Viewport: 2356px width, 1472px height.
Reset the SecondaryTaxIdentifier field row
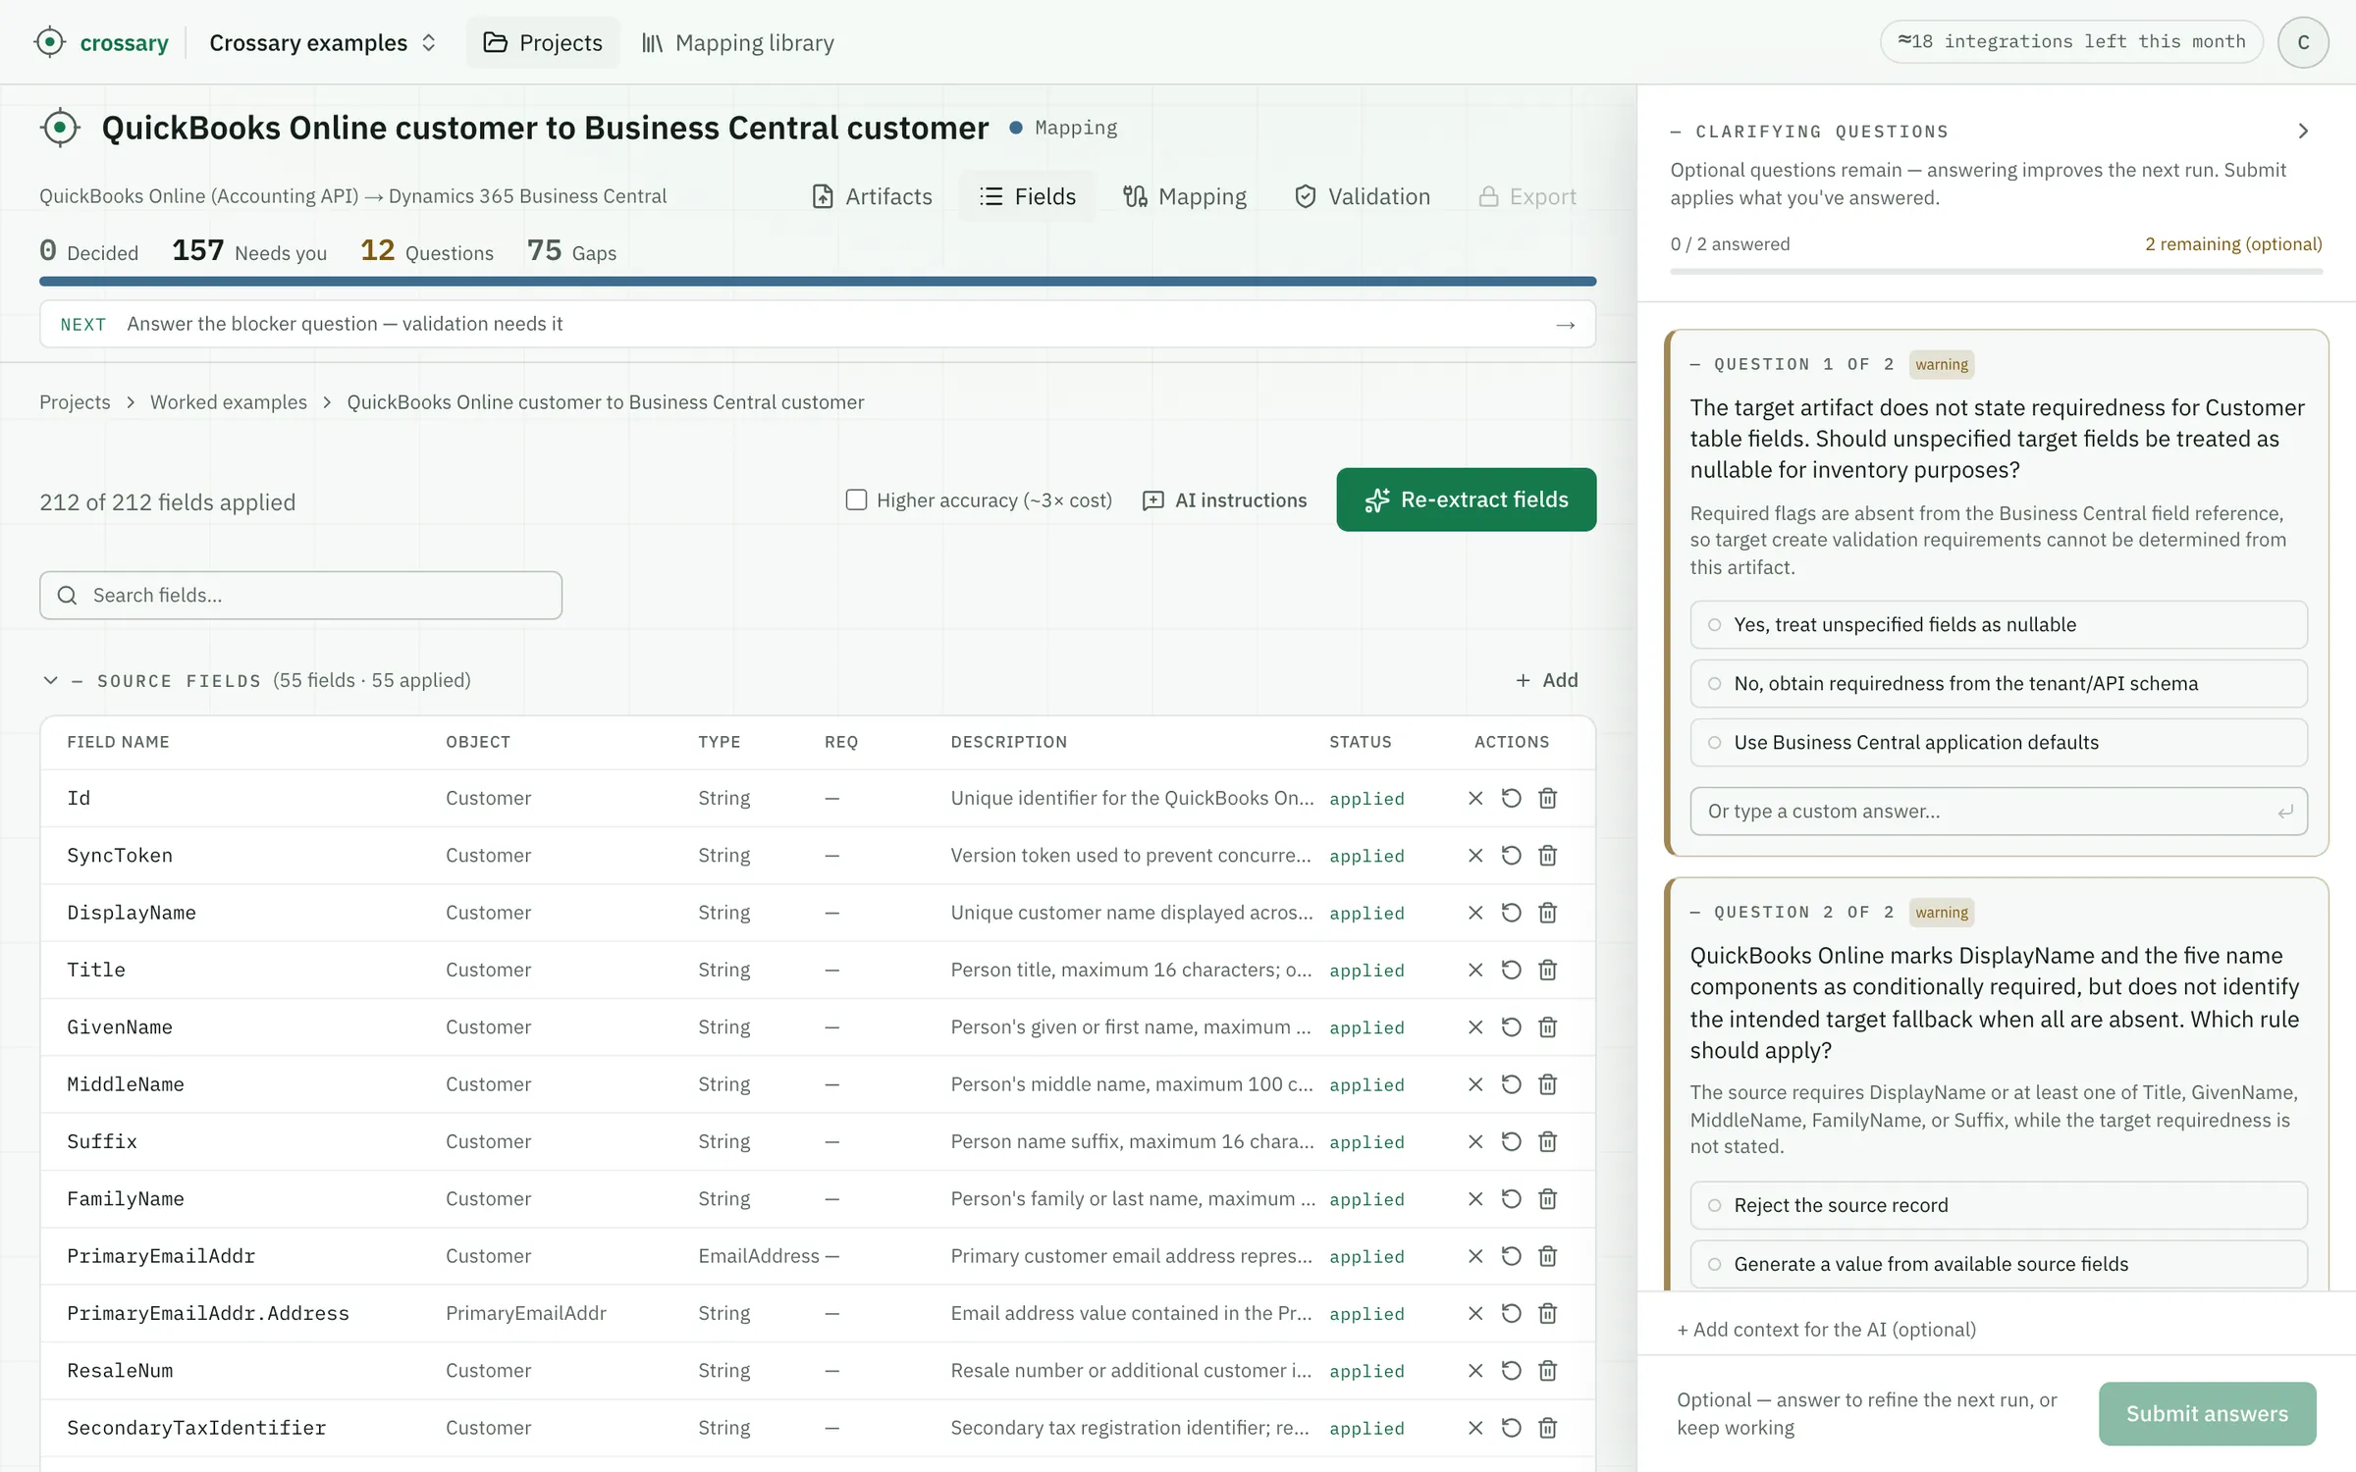click(x=1512, y=1428)
